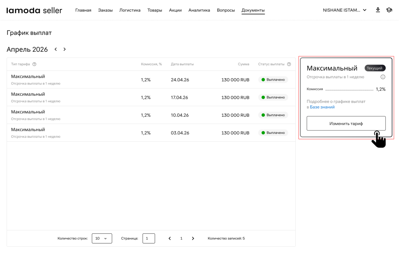Click Выплачено status for 03.04.26 payout
Screen dimensions: 399x263
coord(273,133)
